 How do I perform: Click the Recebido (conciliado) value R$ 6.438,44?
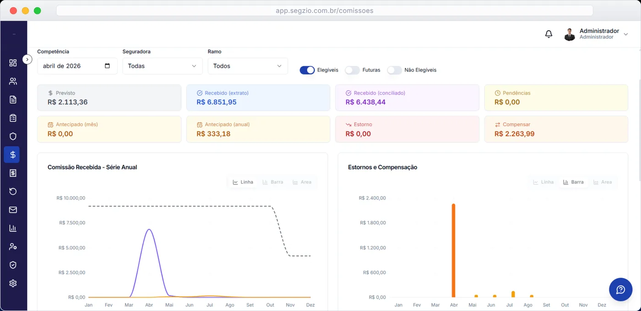pyautogui.click(x=365, y=102)
